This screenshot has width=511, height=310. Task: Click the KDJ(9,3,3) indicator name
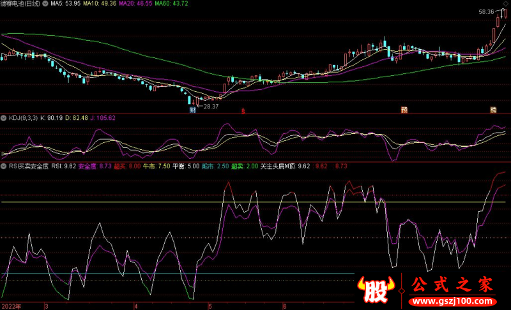coord(22,118)
